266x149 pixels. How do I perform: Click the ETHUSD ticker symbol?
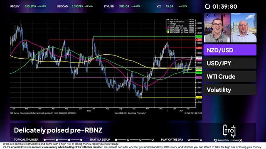pyautogui.click(x=109, y=7)
